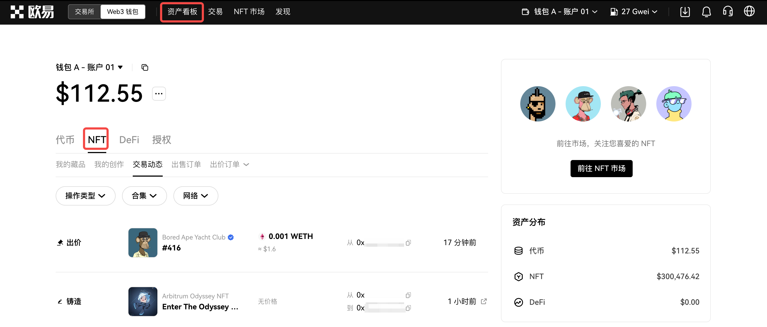This screenshot has height=327, width=767.
Task: Switch to the 代币 tab
Action: (x=65, y=140)
